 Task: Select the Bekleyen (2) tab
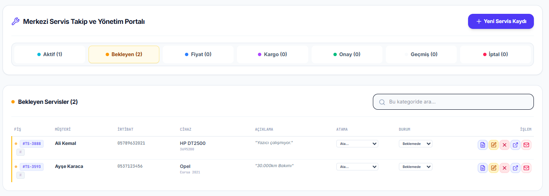pos(124,54)
